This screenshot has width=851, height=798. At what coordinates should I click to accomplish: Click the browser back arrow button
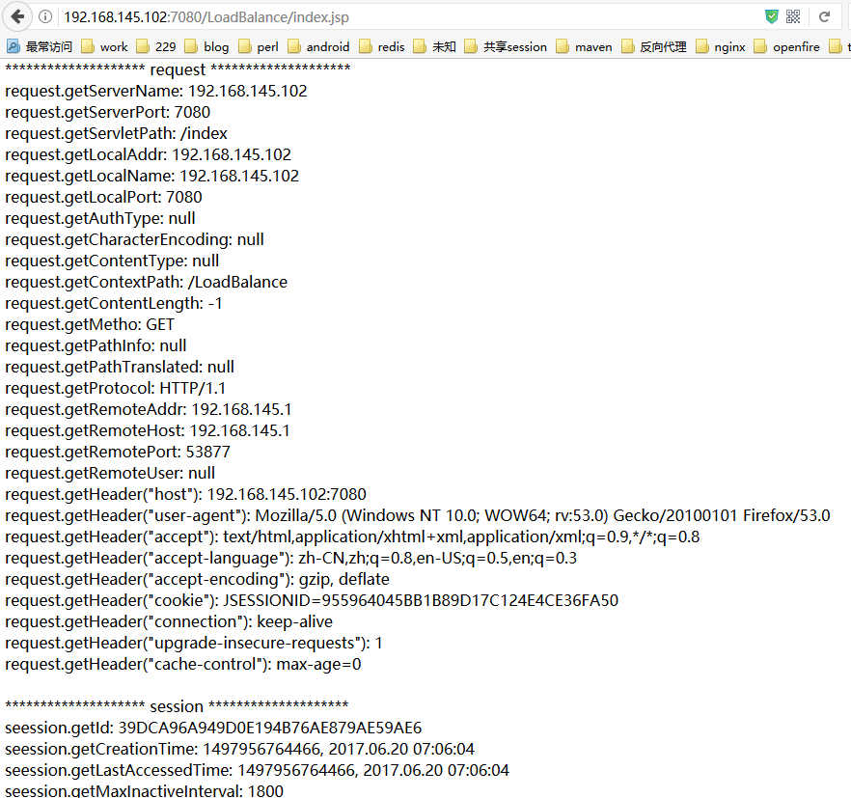(17, 16)
